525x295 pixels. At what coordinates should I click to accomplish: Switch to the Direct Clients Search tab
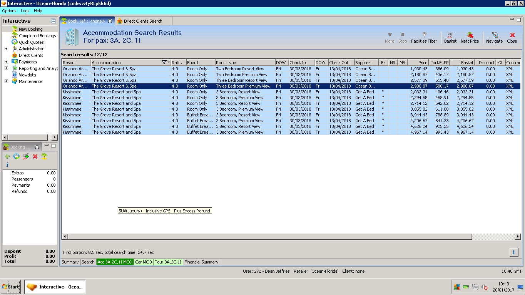click(142, 21)
